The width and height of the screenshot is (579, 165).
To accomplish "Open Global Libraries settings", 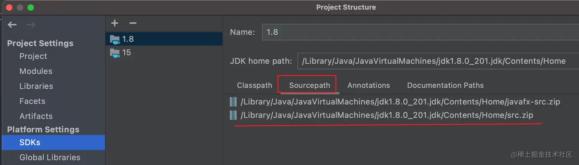I will 50,157.
